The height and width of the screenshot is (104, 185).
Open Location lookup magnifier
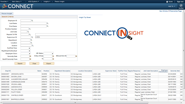31,43
